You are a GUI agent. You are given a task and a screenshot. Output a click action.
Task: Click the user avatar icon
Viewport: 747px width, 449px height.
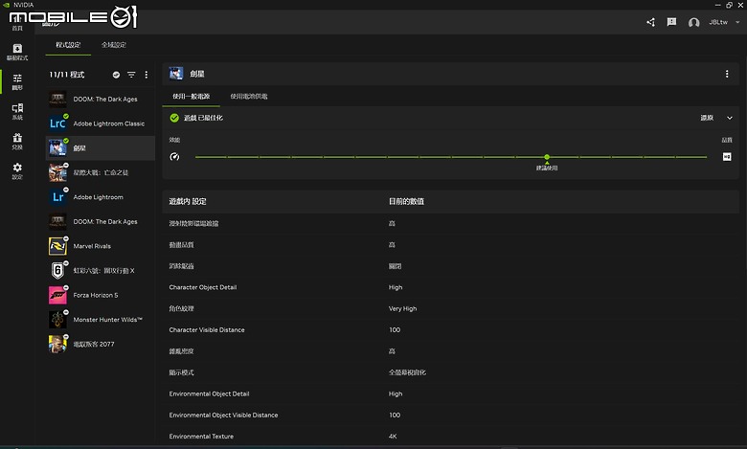tap(693, 22)
